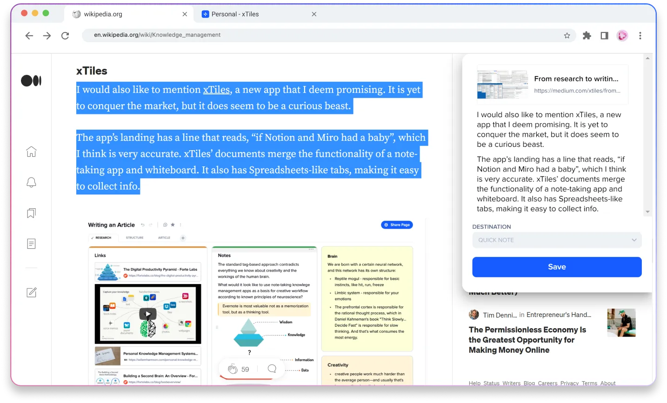Click the Medium write-a-story pencil icon
The width and height of the screenshot is (667, 403).
[x=31, y=292]
